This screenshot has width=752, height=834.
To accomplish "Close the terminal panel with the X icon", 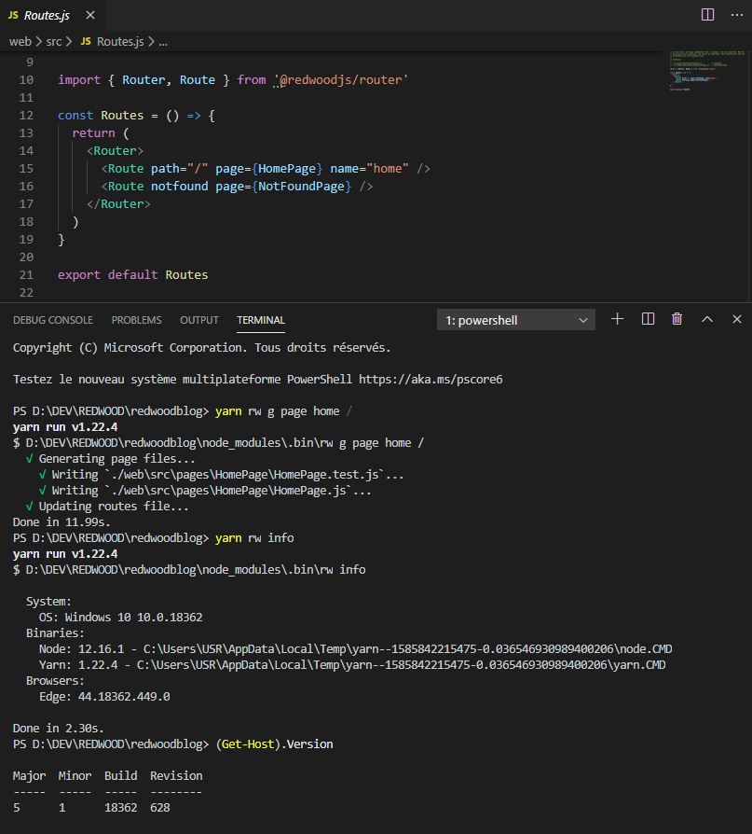I will (736, 318).
